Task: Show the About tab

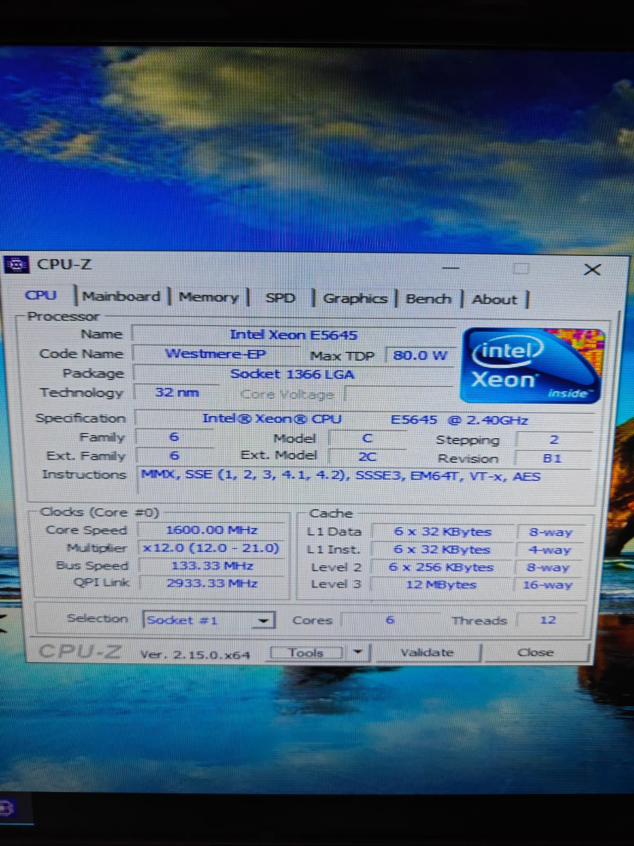Action: coord(495,300)
